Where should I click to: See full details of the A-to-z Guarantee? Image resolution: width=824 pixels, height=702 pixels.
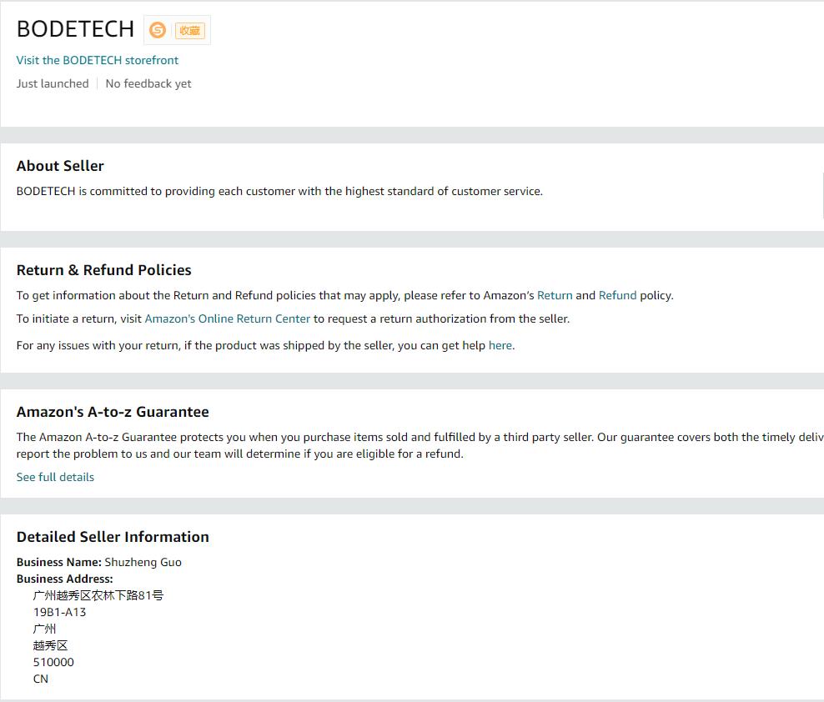[55, 477]
